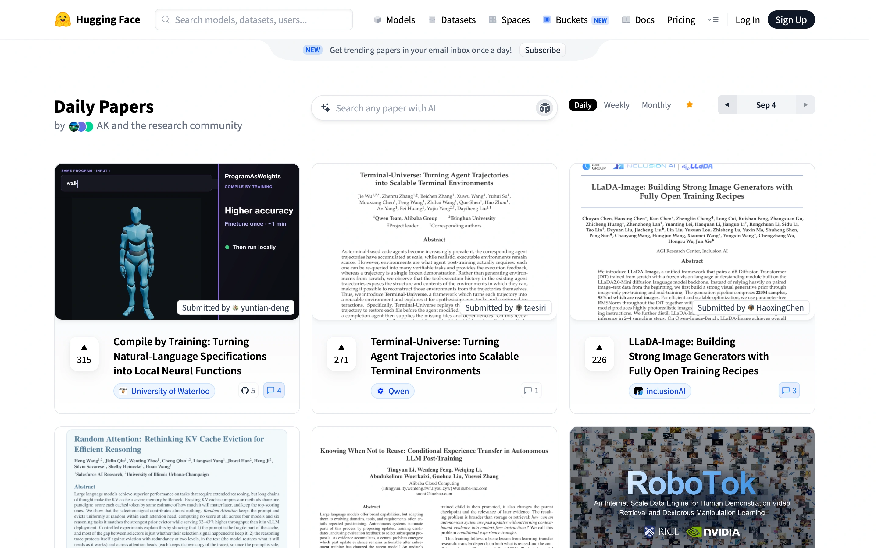This screenshot has width=878, height=548.
Task: Open the University of Waterloo organization tag
Action: pyautogui.click(x=164, y=391)
